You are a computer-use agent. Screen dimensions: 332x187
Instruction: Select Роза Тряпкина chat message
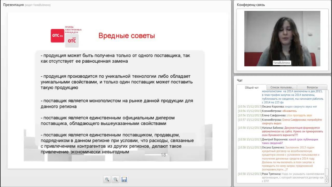click(x=281, y=177)
